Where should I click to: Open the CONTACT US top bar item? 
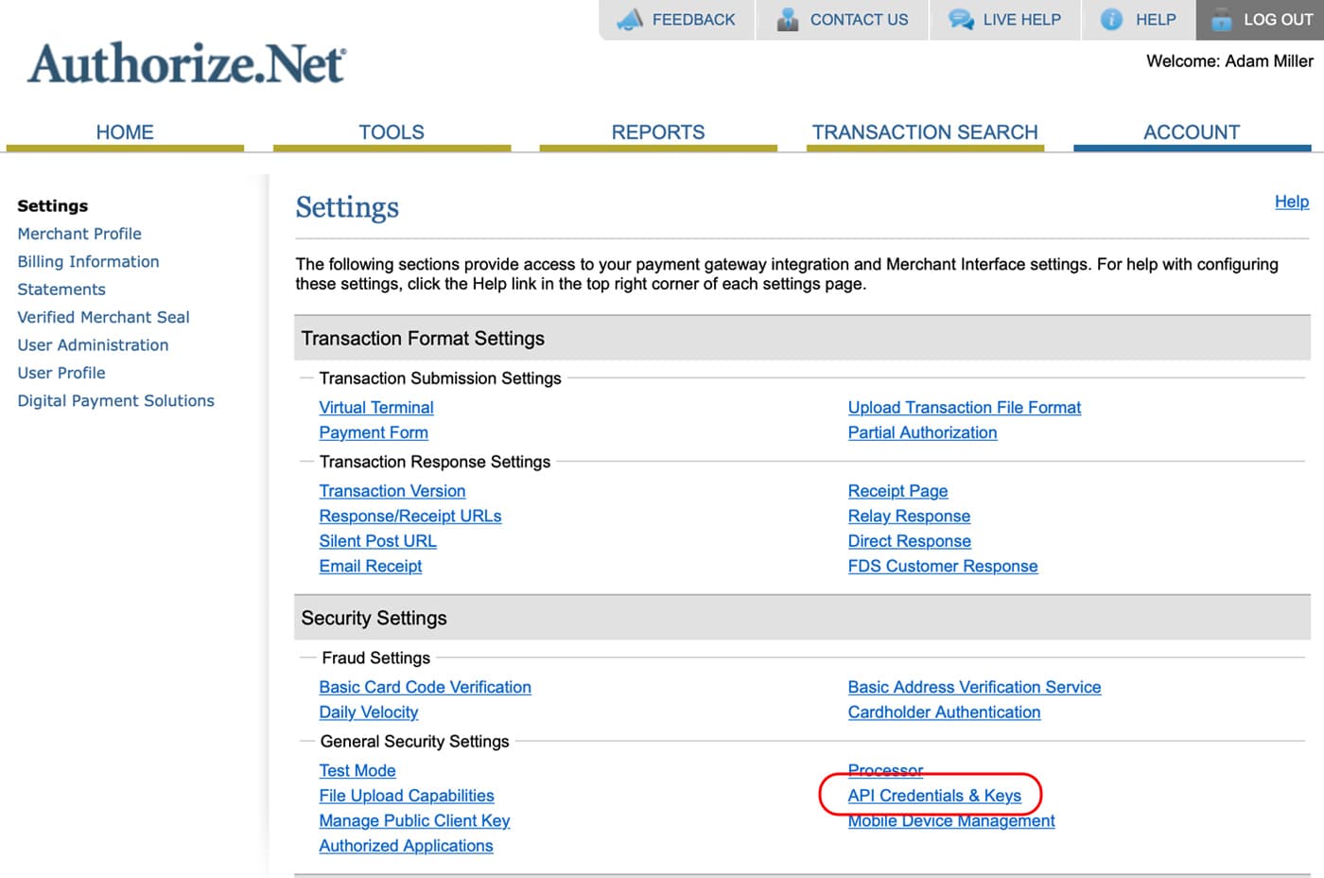coord(859,20)
